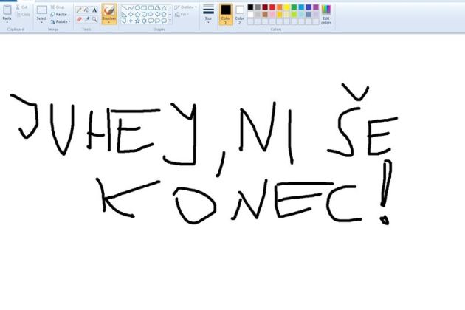Pick the black palette swatch
Screen dimensions: 465x310
(x=251, y=7)
